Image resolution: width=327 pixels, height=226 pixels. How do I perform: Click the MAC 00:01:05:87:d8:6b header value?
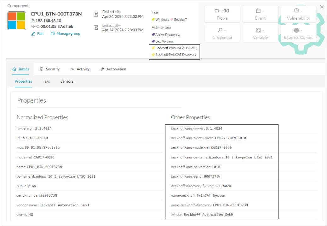point(57,27)
